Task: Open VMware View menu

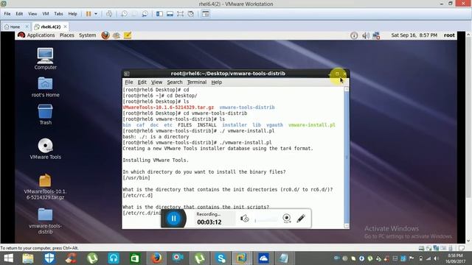Action: [x=32, y=14]
